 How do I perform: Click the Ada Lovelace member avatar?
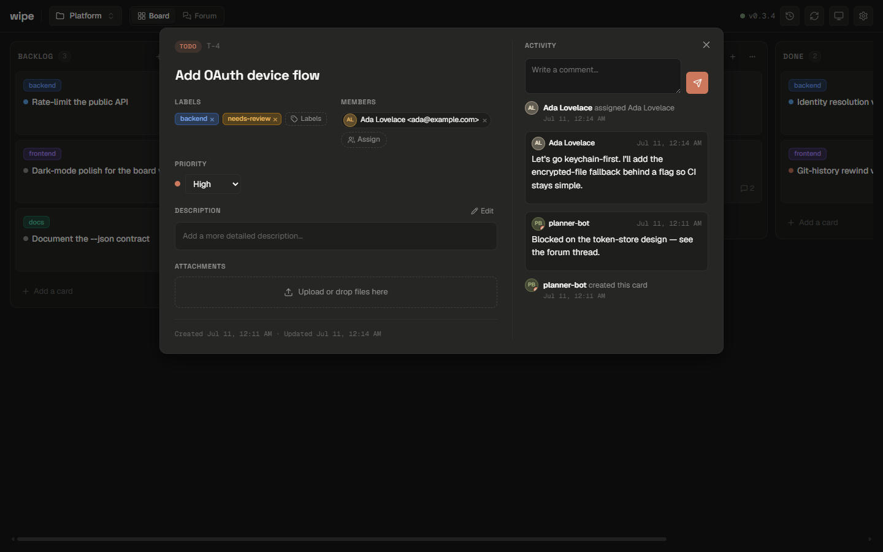(x=350, y=120)
